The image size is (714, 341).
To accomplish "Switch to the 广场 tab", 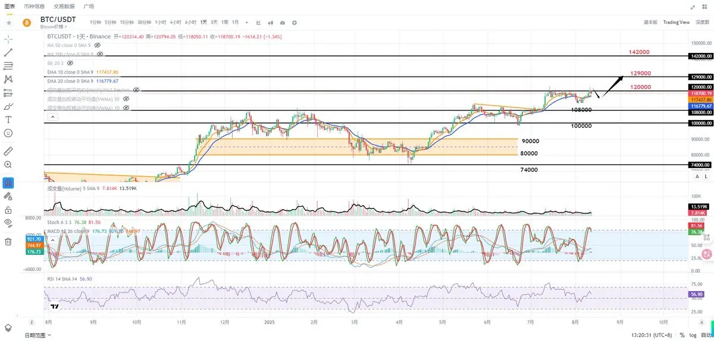I will click(89, 6).
